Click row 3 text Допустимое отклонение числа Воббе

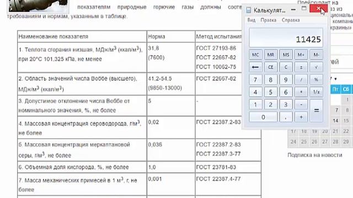coord(74,101)
